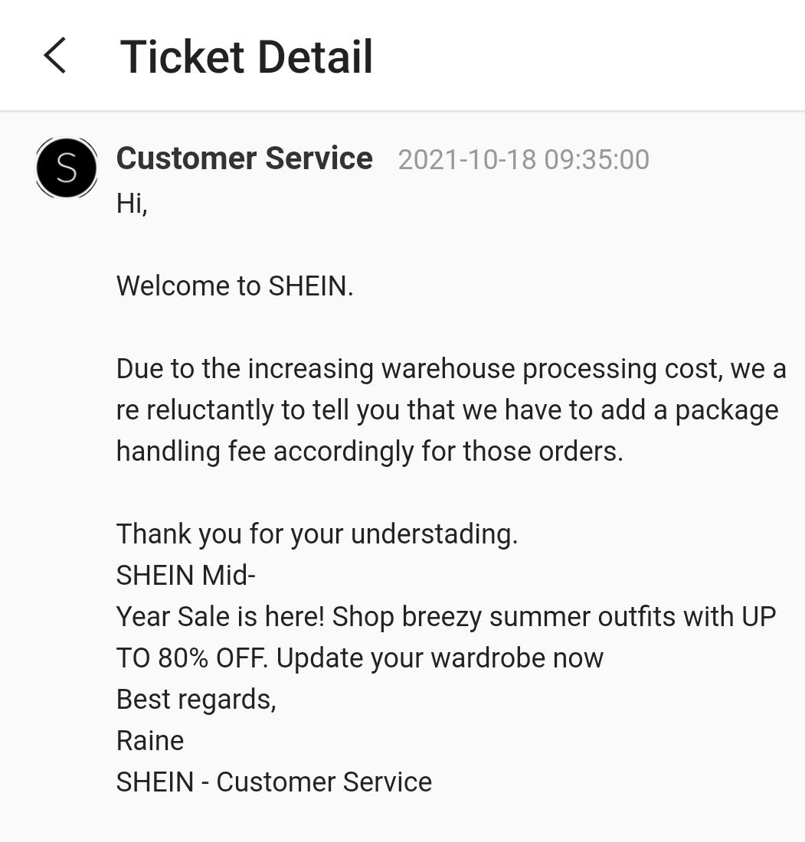Tap the 'Customer Service' sender name
The image size is (805, 842).
[244, 158]
